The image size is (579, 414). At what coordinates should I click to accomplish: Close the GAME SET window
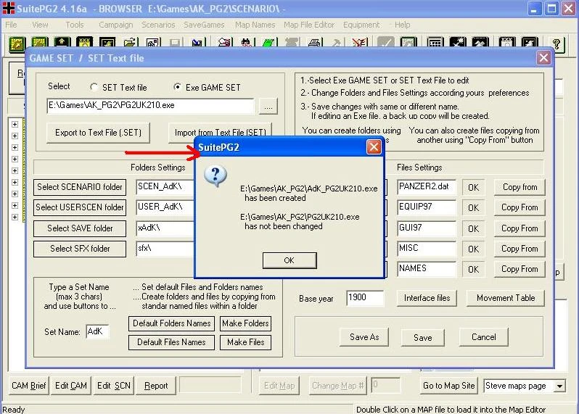click(543, 58)
